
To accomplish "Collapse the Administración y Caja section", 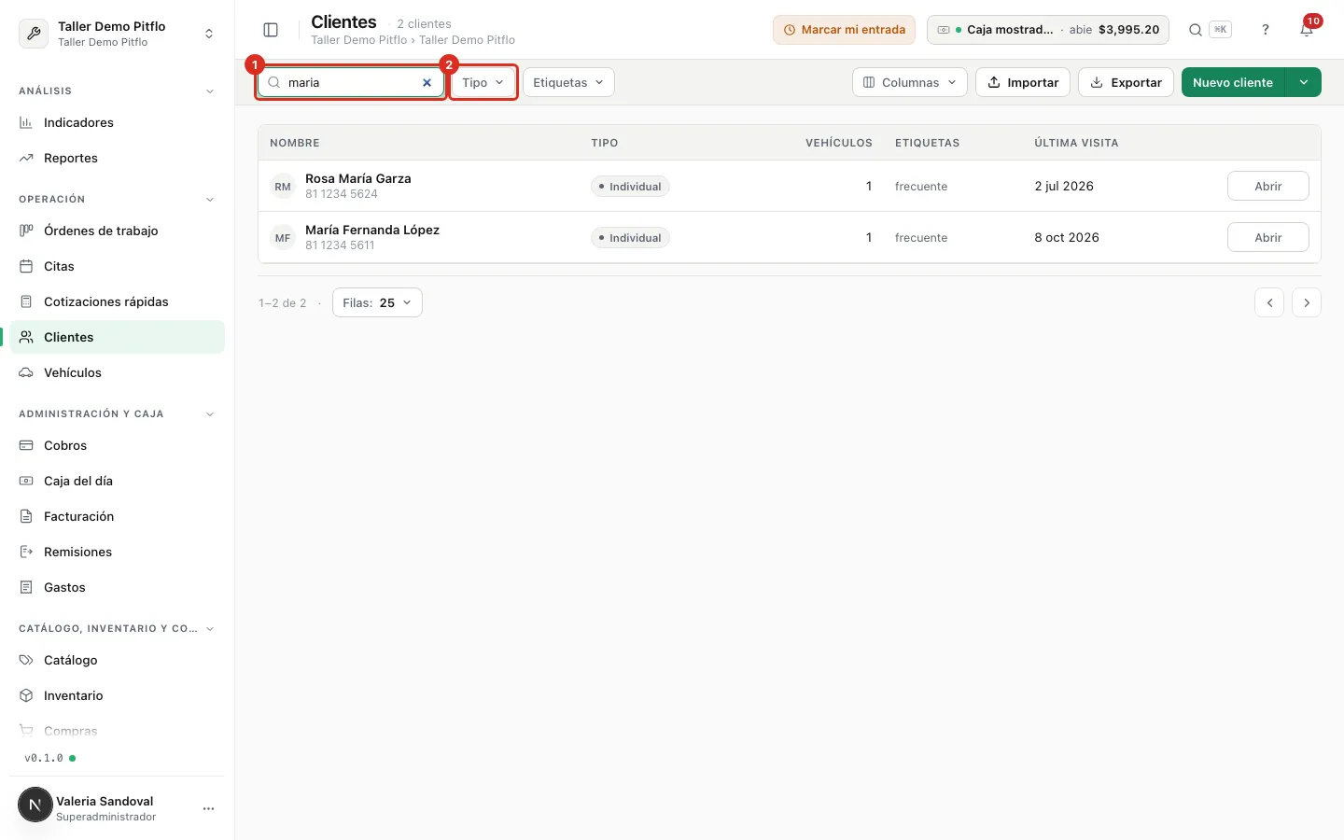I will [x=210, y=414].
